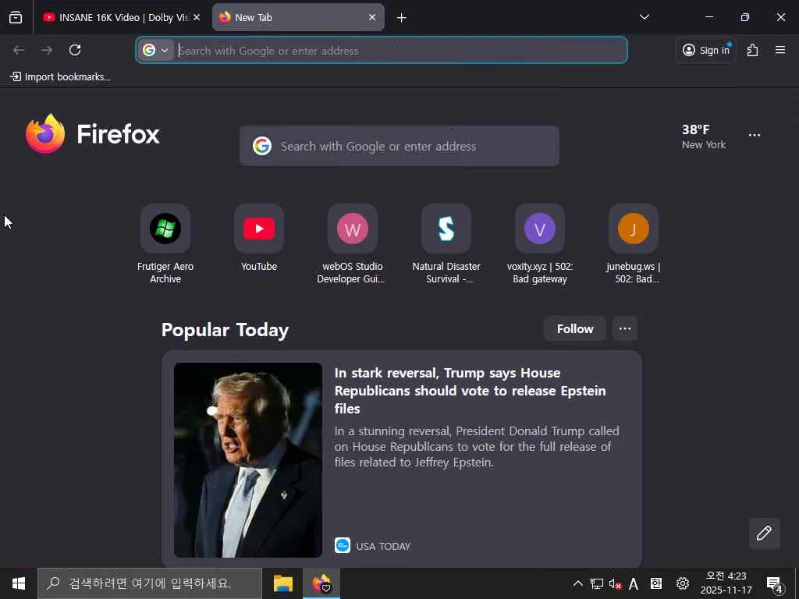Open the Extensions puzzle icon
This screenshot has height=599, width=799.
click(753, 50)
